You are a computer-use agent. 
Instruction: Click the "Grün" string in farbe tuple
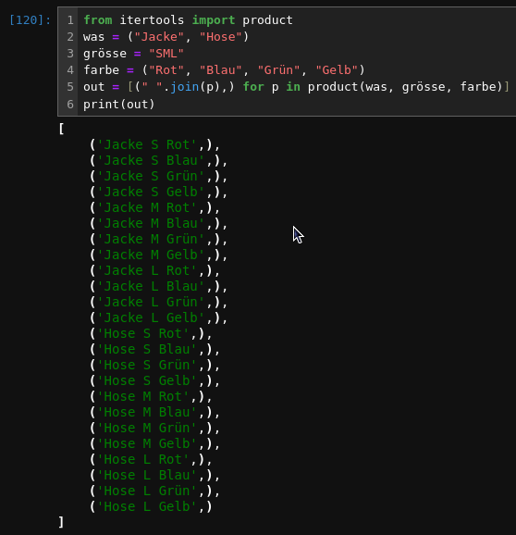coord(278,70)
